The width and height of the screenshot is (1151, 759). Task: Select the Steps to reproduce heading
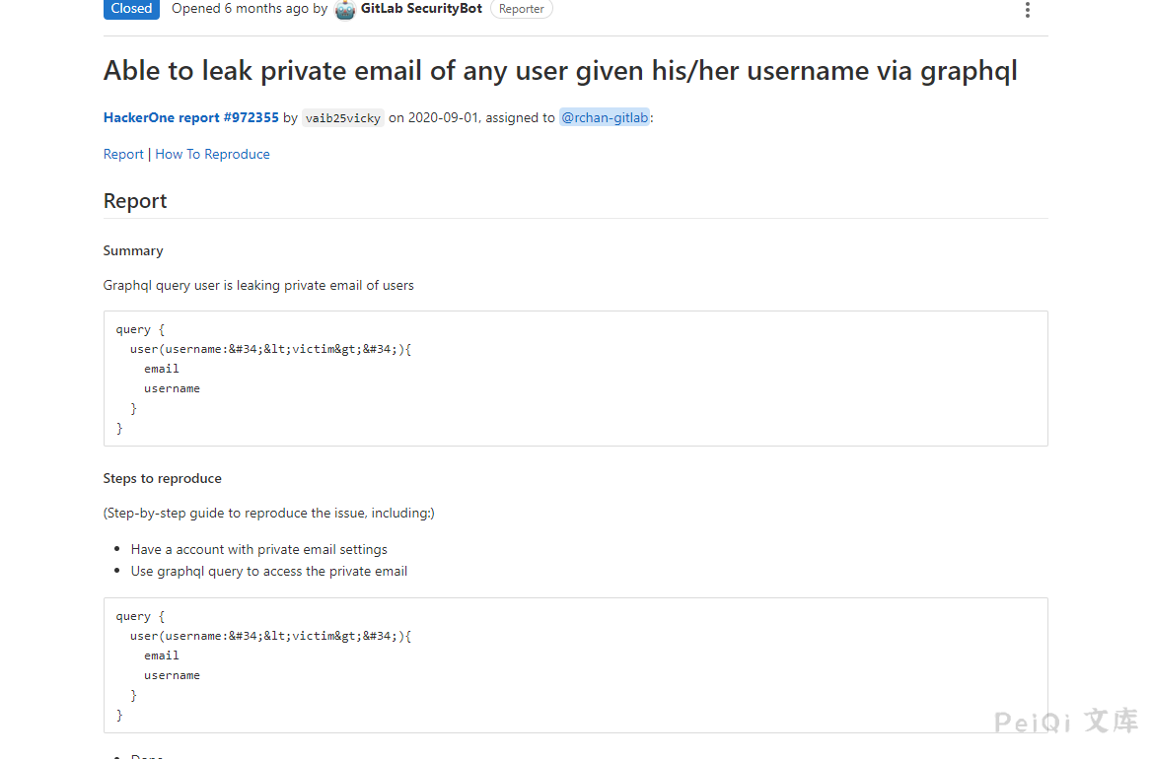(162, 478)
